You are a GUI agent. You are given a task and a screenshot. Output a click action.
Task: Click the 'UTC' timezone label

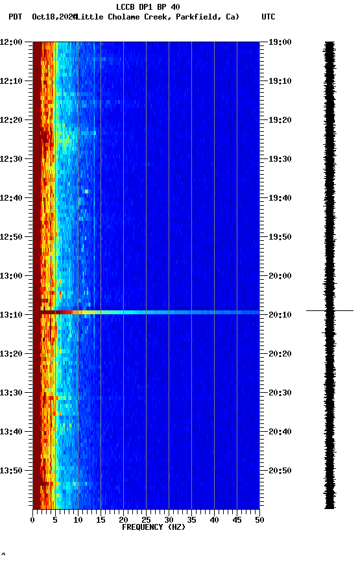pos(268,17)
